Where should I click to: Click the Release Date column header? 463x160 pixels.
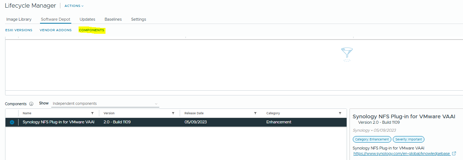coord(194,113)
